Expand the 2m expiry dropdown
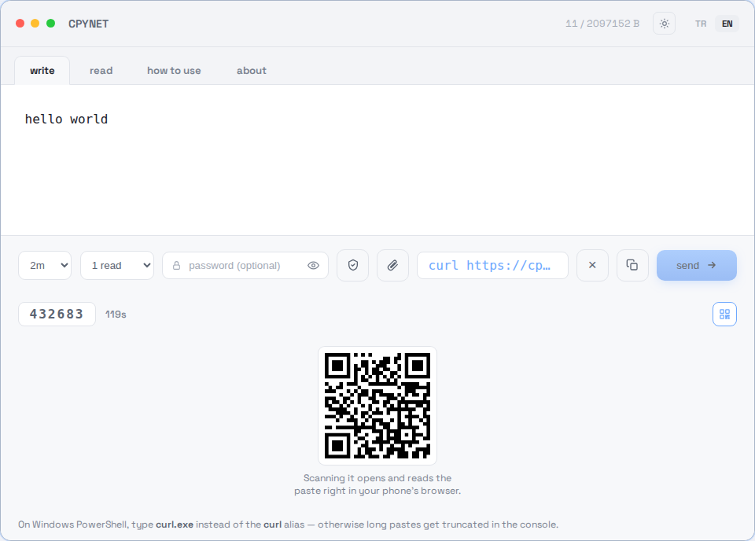 tap(45, 265)
